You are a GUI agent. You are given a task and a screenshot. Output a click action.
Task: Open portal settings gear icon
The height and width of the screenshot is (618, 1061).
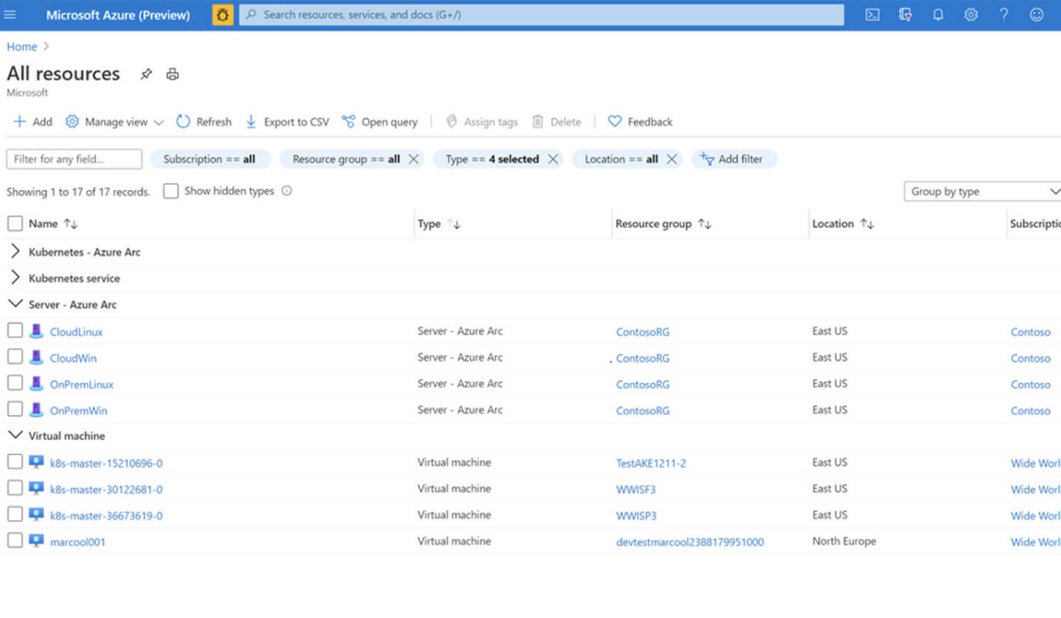[971, 15]
